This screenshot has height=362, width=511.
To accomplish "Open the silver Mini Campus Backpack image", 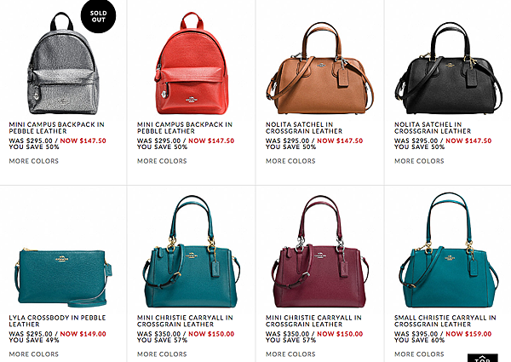I will coord(63,64).
